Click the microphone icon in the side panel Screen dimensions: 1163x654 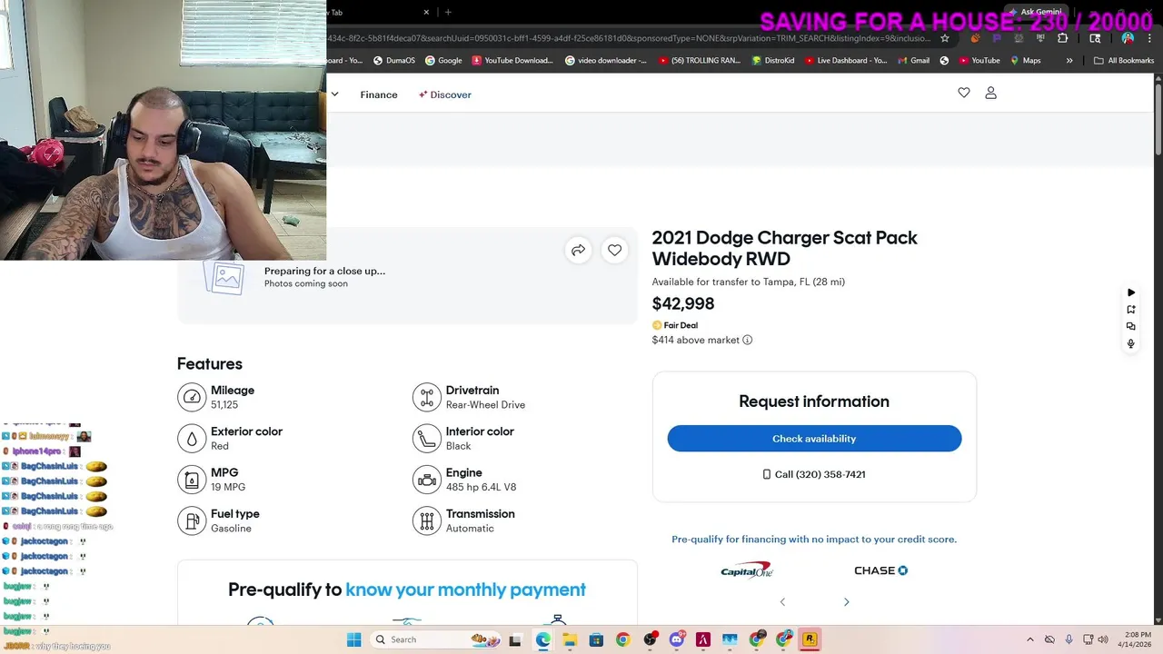point(1131,343)
